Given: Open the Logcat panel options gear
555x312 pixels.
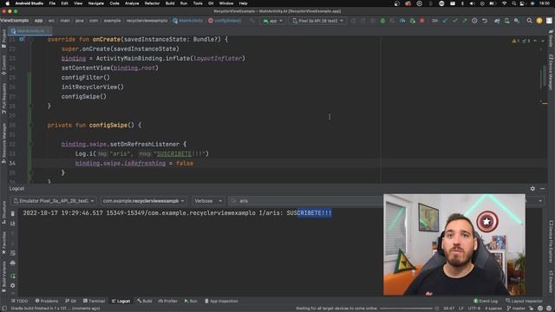Looking at the screenshot, I should point(532,189).
